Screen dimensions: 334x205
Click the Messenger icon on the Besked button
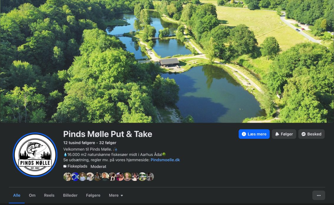(303, 134)
